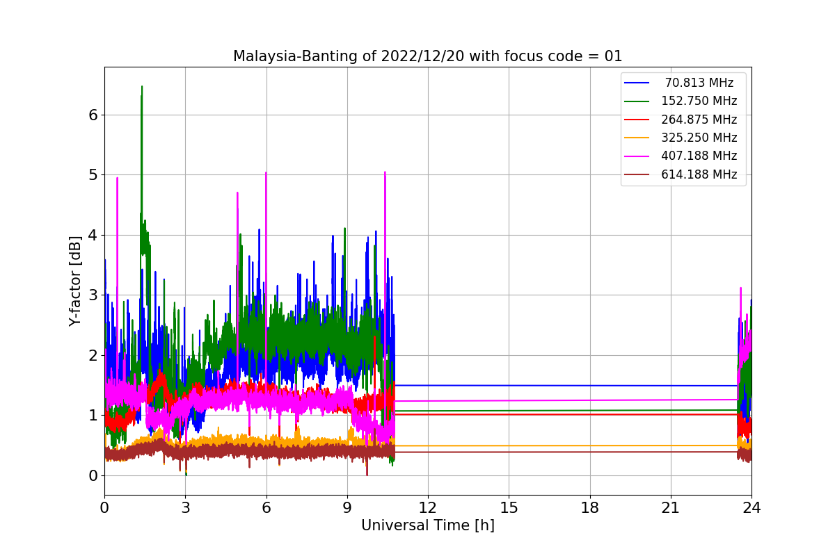Click y-axis tick label '2'

click(93, 355)
